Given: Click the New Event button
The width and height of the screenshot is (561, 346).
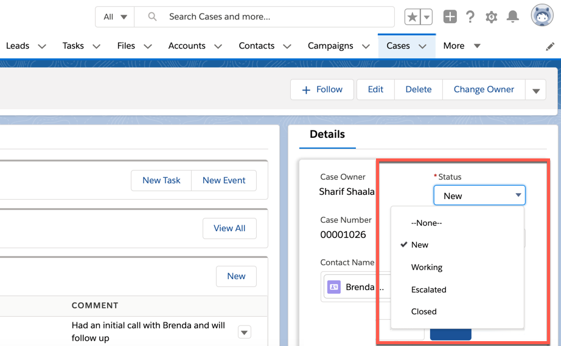Looking at the screenshot, I should point(224,180).
